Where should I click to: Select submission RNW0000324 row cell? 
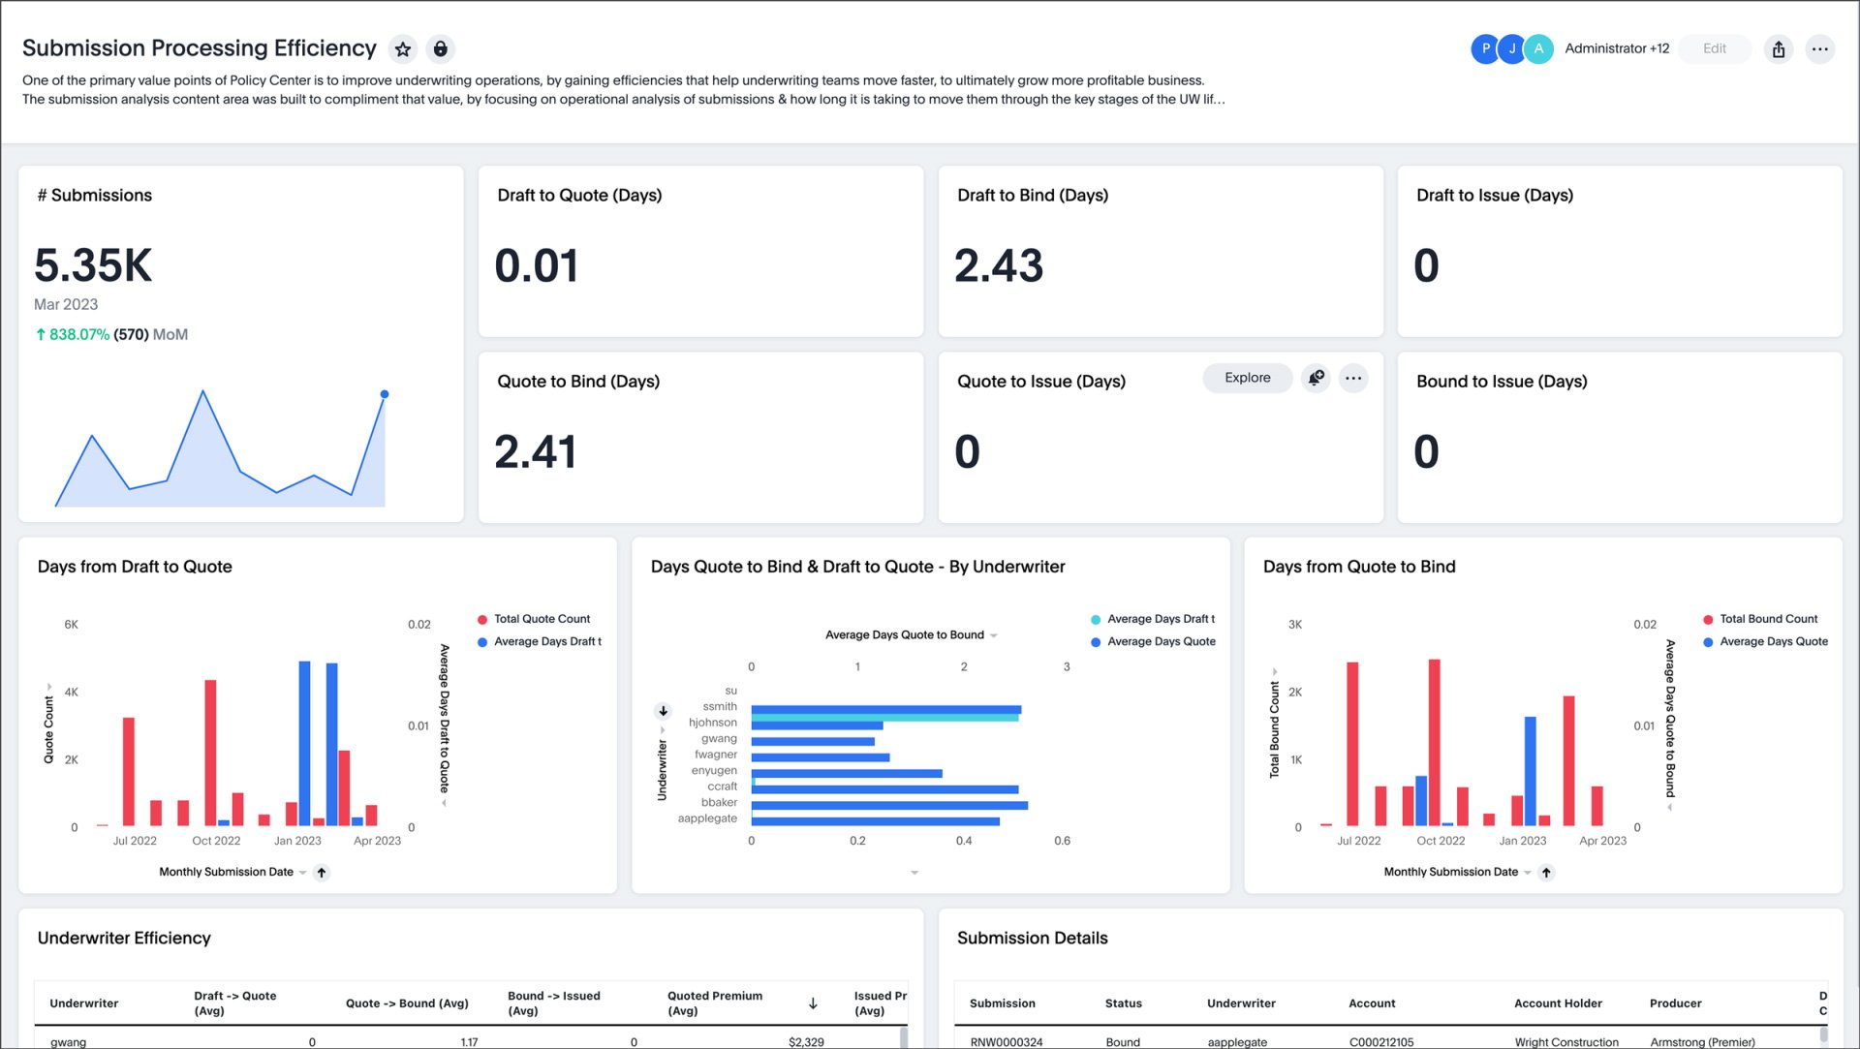(x=1007, y=1042)
